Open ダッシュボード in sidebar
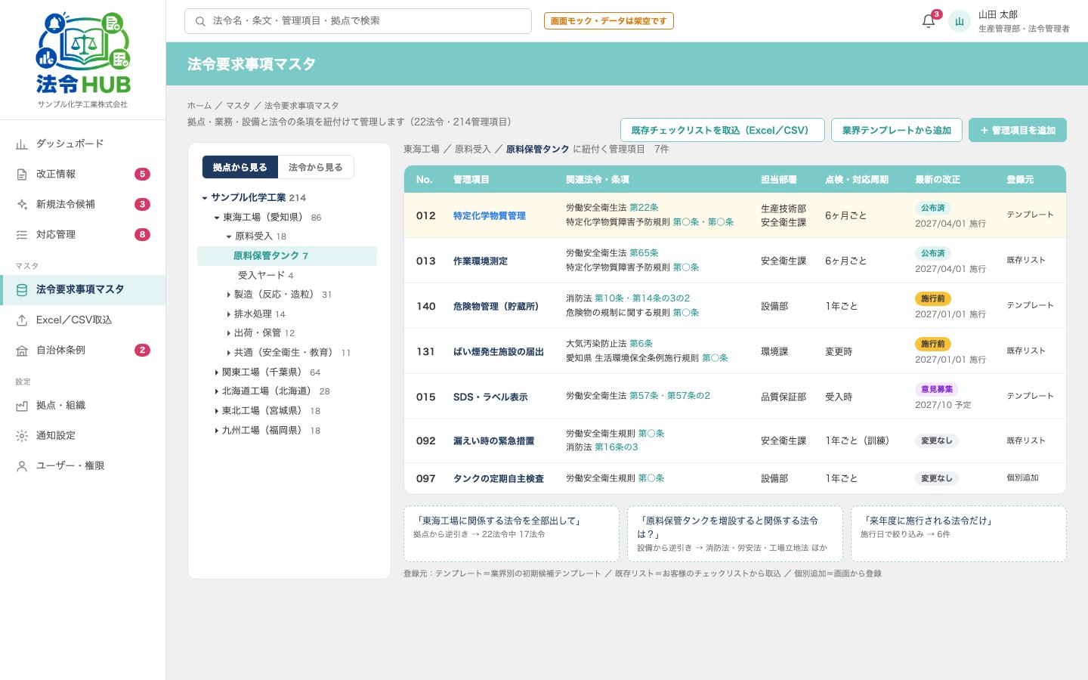Viewport: 1088px width, 680px height. coord(82,144)
